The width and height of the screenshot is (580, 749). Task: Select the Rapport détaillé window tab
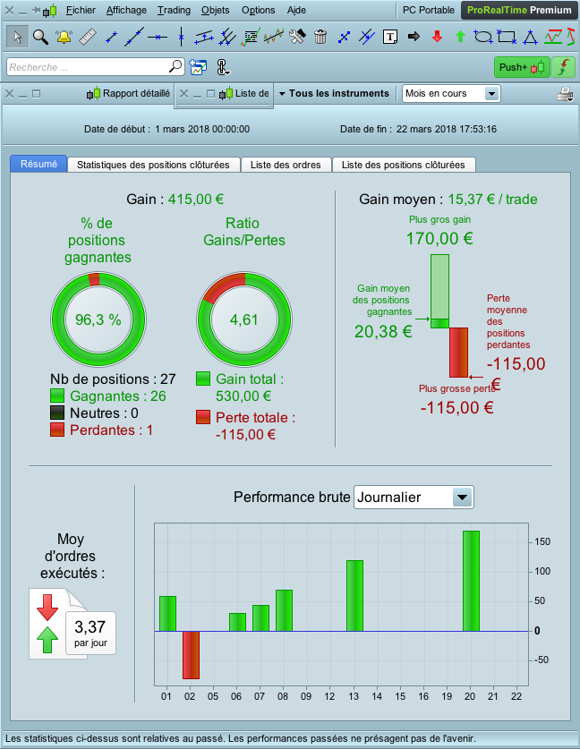click(129, 94)
